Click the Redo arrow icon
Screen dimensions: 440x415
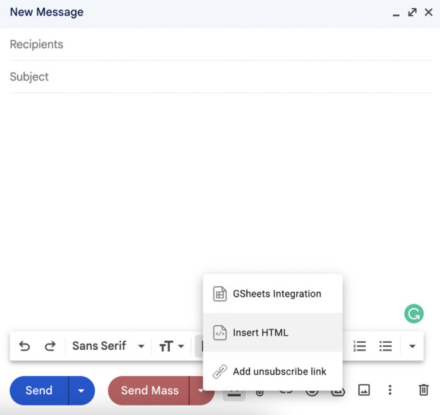pos(50,346)
